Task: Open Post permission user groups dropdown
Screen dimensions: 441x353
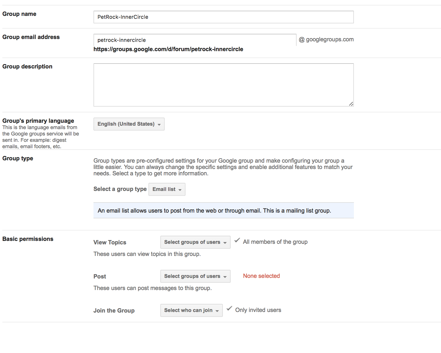Action: [195, 276]
